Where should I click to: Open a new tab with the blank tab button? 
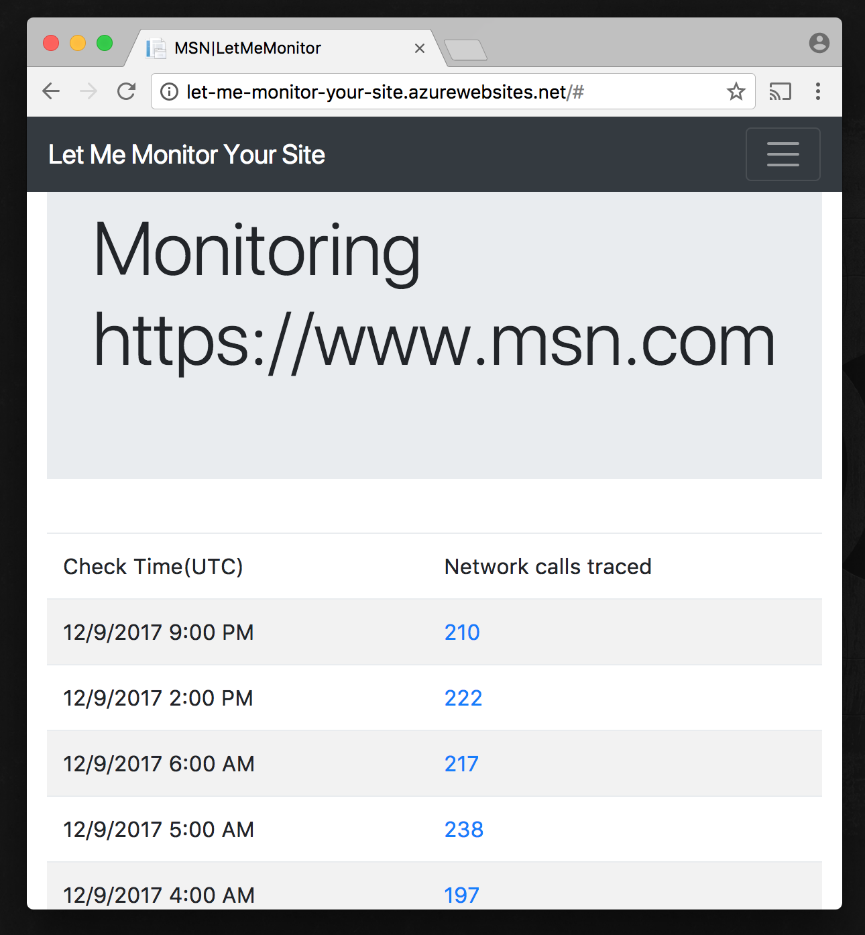465,50
